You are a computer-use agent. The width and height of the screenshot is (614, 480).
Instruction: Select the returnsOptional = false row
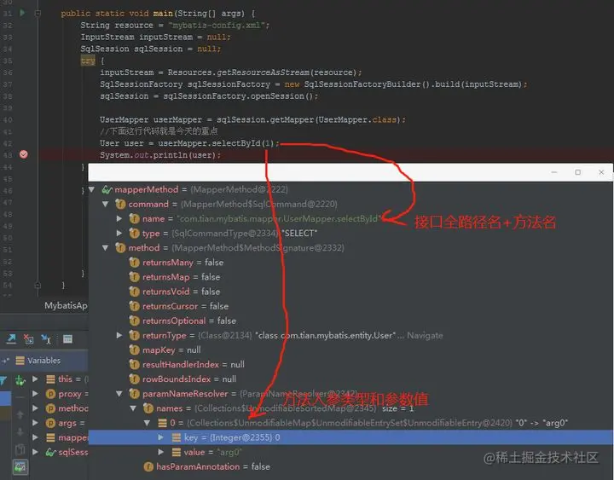coord(350,321)
